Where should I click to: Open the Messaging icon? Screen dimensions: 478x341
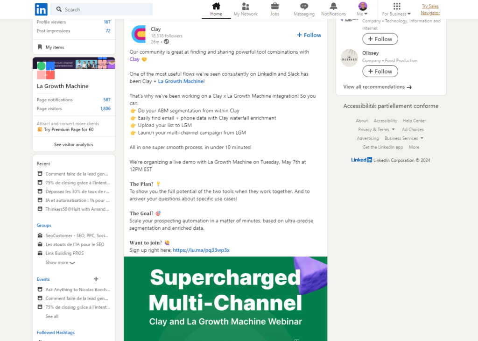pyautogui.click(x=304, y=7)
